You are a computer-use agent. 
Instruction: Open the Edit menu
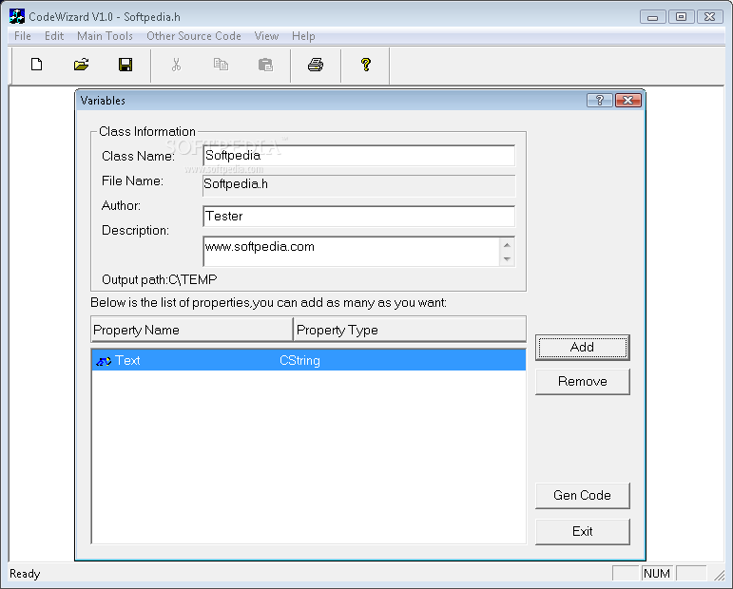pyautogui.click(x=54, y=36)
